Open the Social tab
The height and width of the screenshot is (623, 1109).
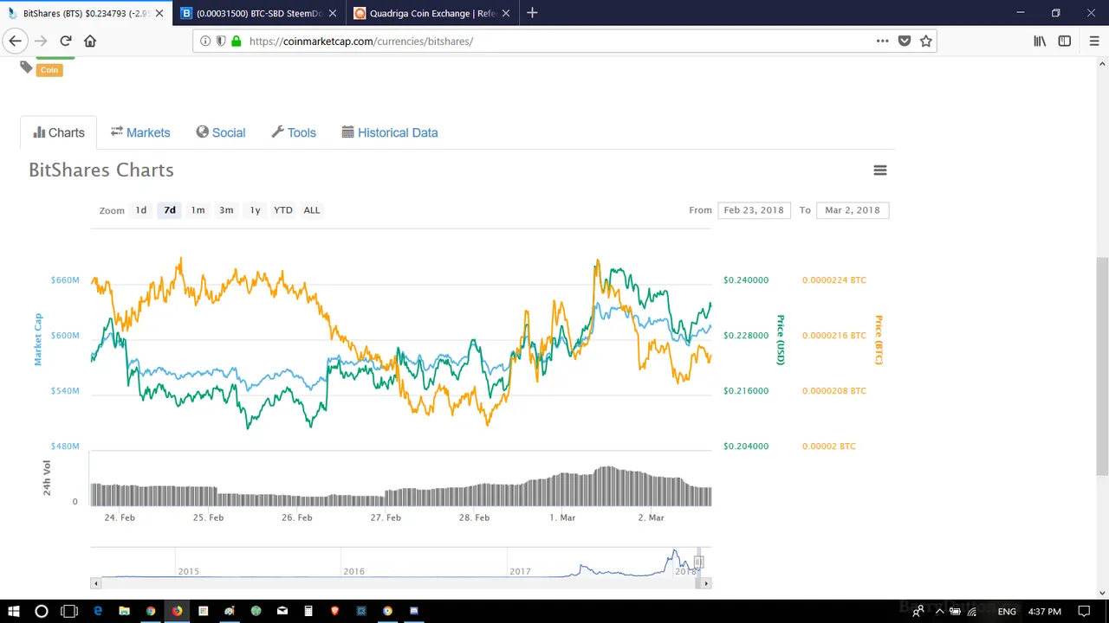click(221, 132)
